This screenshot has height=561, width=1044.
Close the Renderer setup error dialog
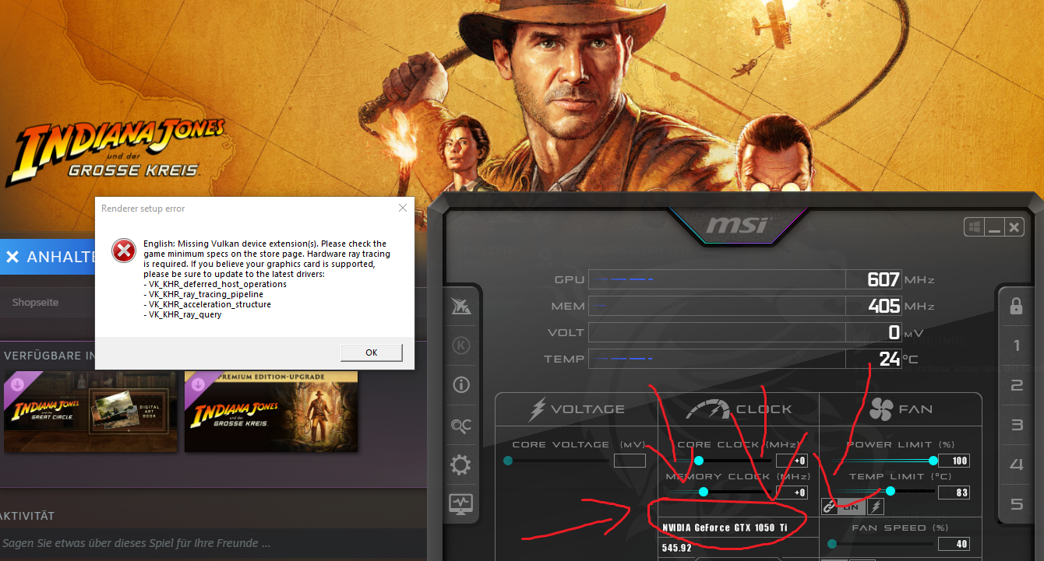402,209
